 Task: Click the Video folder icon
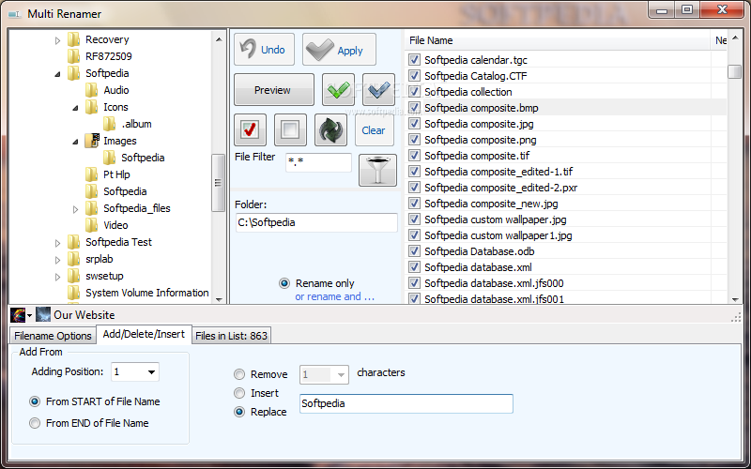click(91, 225)
